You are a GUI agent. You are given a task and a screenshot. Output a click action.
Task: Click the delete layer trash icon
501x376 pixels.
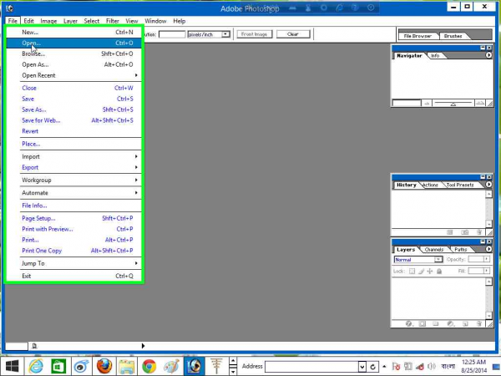click(x=479, y=323)
